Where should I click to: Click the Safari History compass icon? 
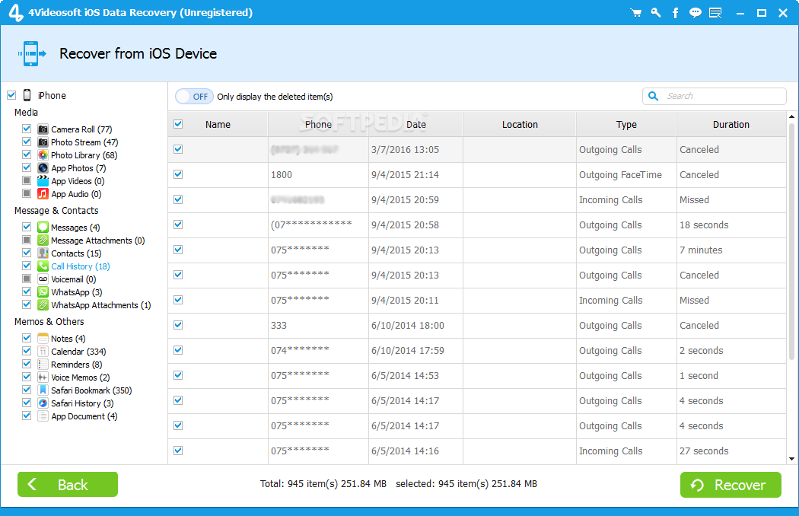pos(43,403)
